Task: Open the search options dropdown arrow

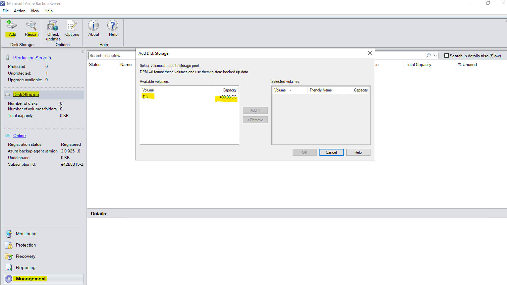Action: pyautogui.click(x=435, y=56)
